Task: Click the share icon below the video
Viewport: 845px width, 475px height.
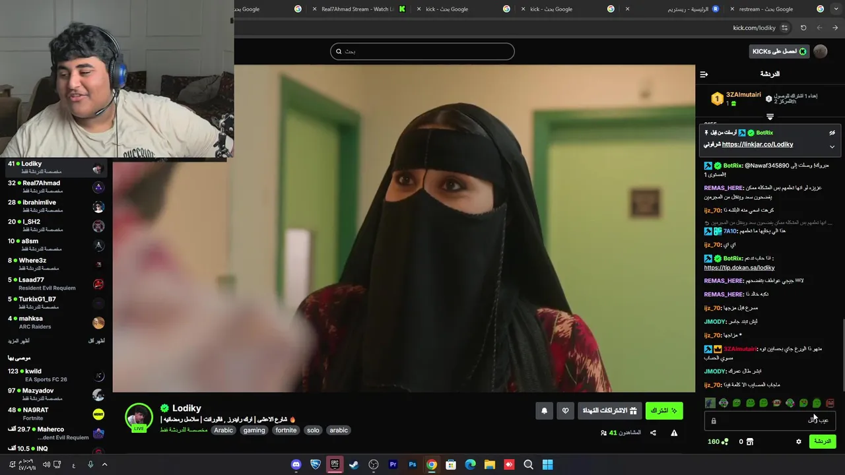Action: [x=653, y=433]
